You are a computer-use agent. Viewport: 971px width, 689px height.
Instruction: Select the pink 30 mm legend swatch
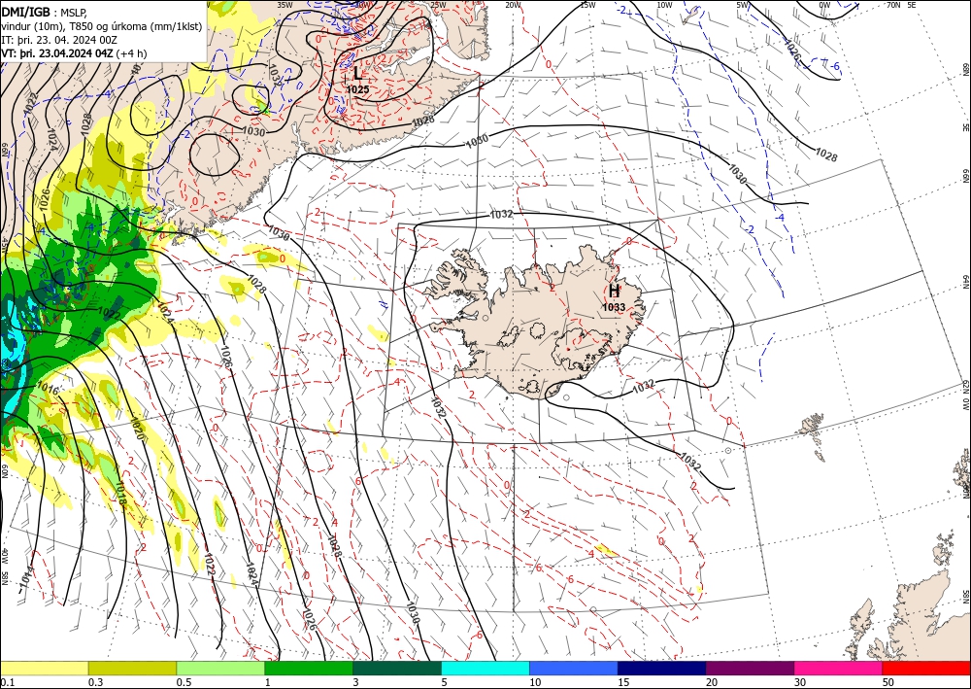point(839,668)
